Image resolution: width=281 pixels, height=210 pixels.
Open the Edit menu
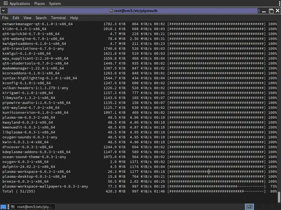point(16,18)
